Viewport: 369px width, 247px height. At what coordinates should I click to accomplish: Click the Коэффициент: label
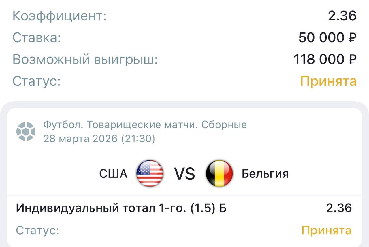(59, 16)
